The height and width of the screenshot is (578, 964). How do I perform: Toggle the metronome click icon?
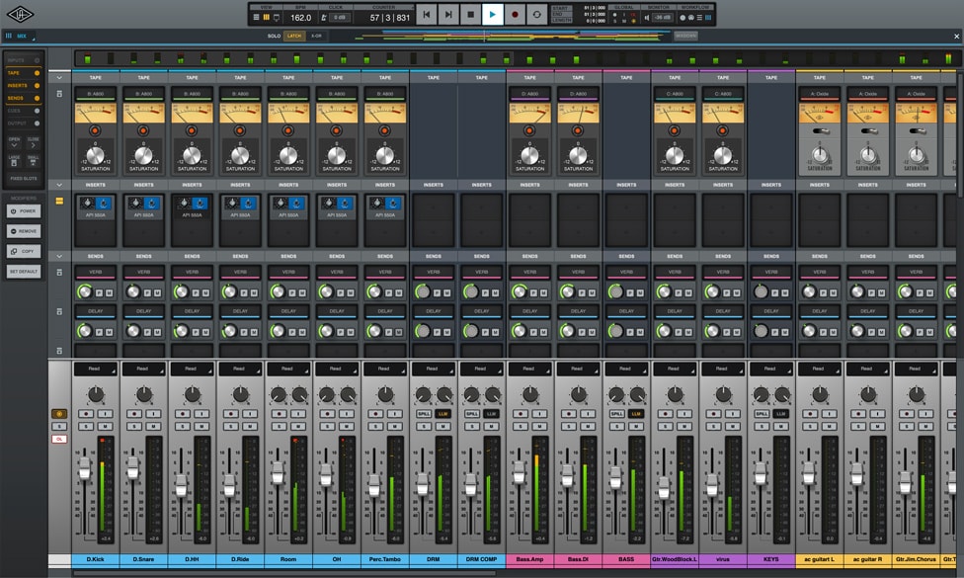point(324,18)
